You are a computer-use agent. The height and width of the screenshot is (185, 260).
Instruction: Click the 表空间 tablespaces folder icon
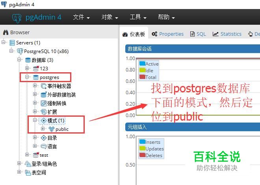coord(28,172)
